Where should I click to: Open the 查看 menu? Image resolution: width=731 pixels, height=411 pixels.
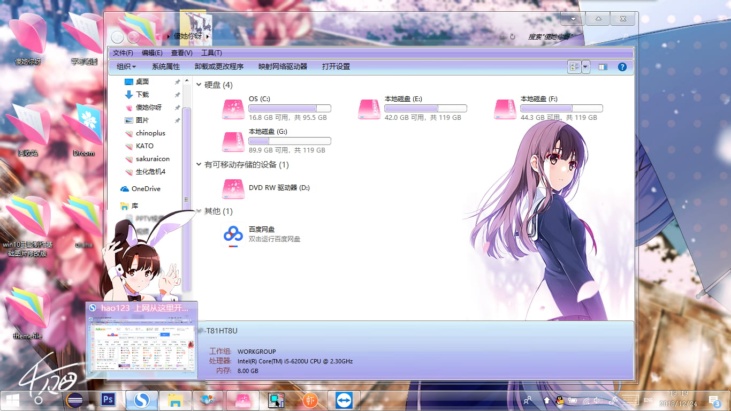(181, 52)
